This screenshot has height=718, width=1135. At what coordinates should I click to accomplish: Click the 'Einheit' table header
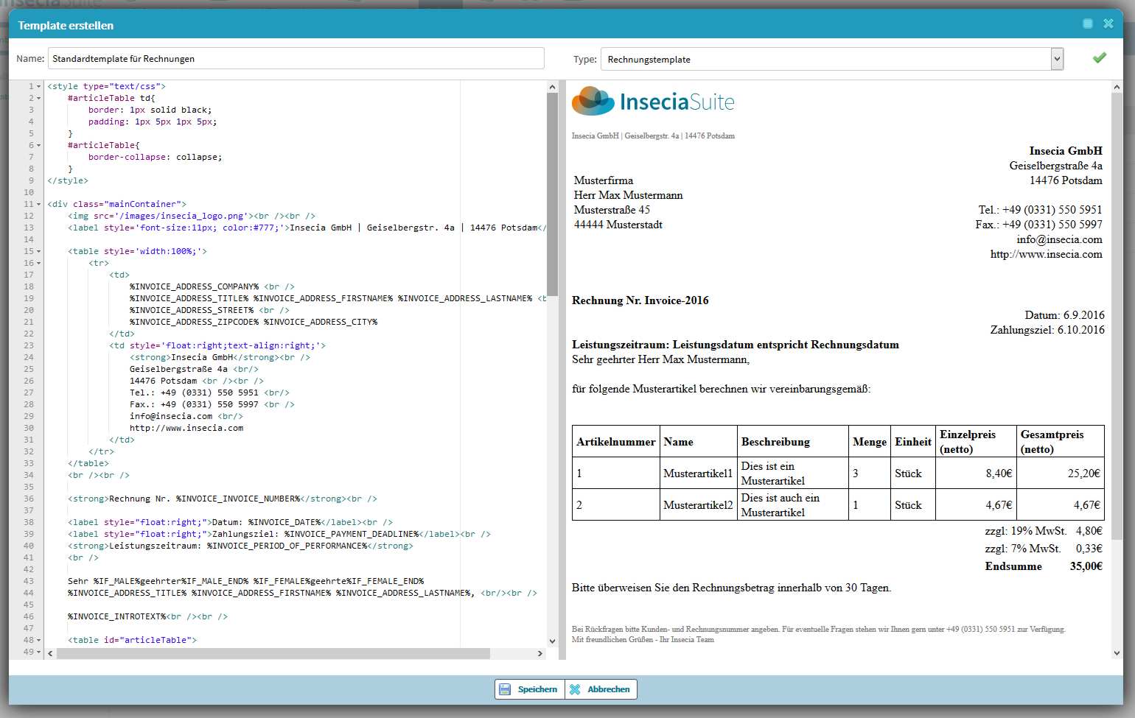click(913, 442)
